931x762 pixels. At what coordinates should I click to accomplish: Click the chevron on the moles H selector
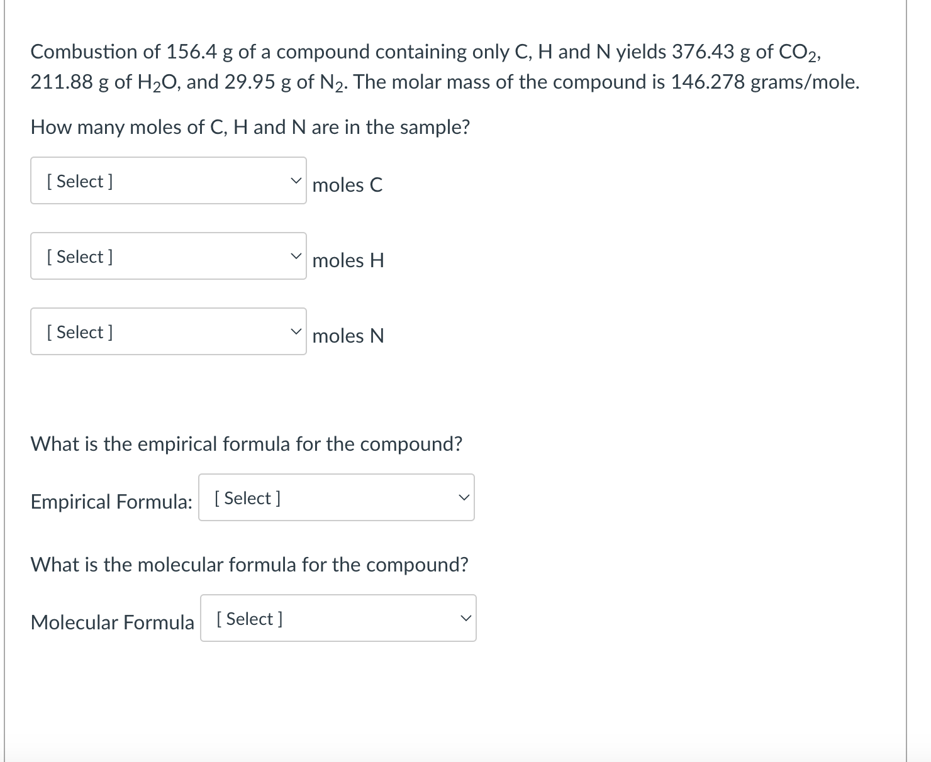point(295,256)
